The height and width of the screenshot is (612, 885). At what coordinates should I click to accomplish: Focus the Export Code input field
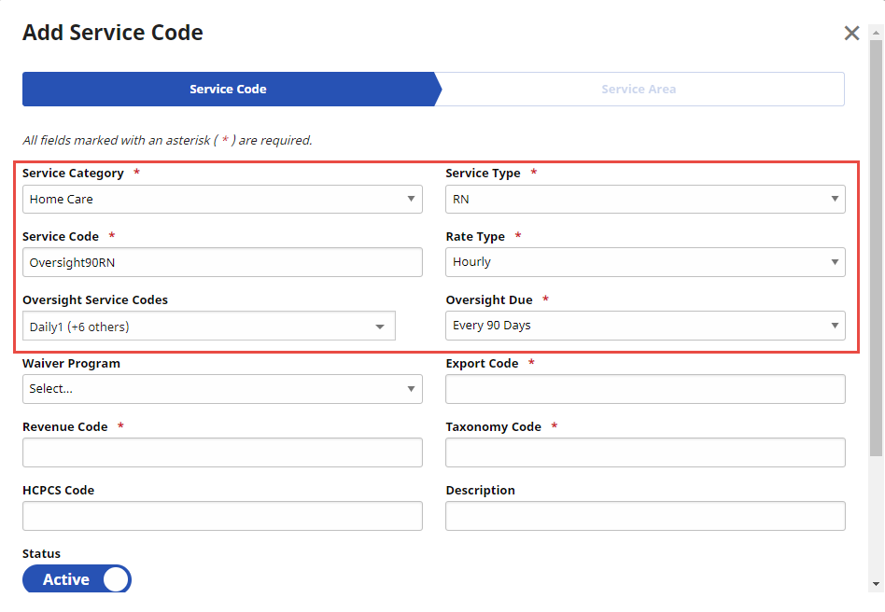pyautogui.click(x=645, y=389)
